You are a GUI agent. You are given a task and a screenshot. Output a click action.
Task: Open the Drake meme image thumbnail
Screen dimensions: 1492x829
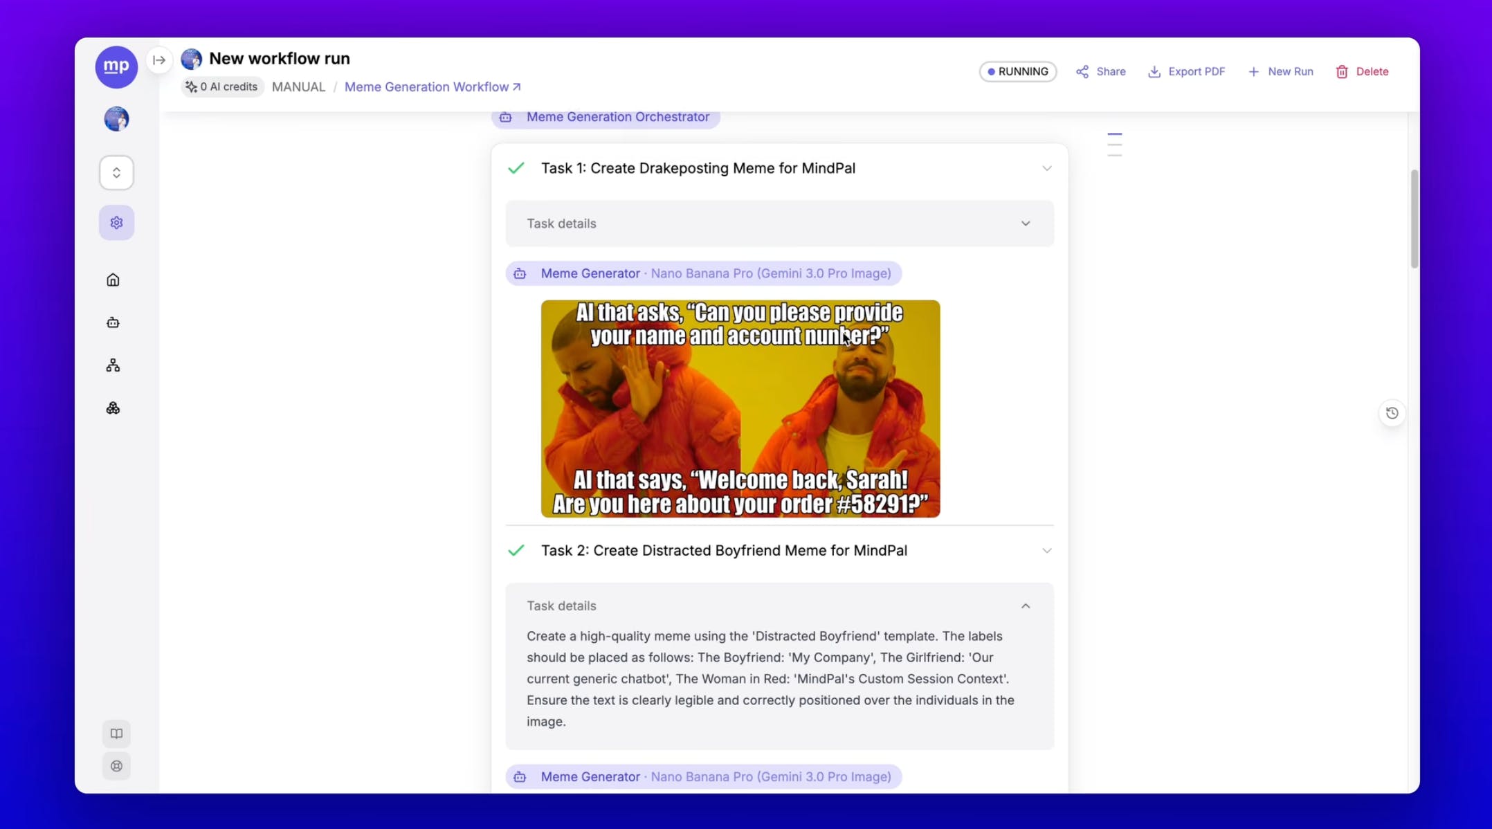[x=740, y=408]
